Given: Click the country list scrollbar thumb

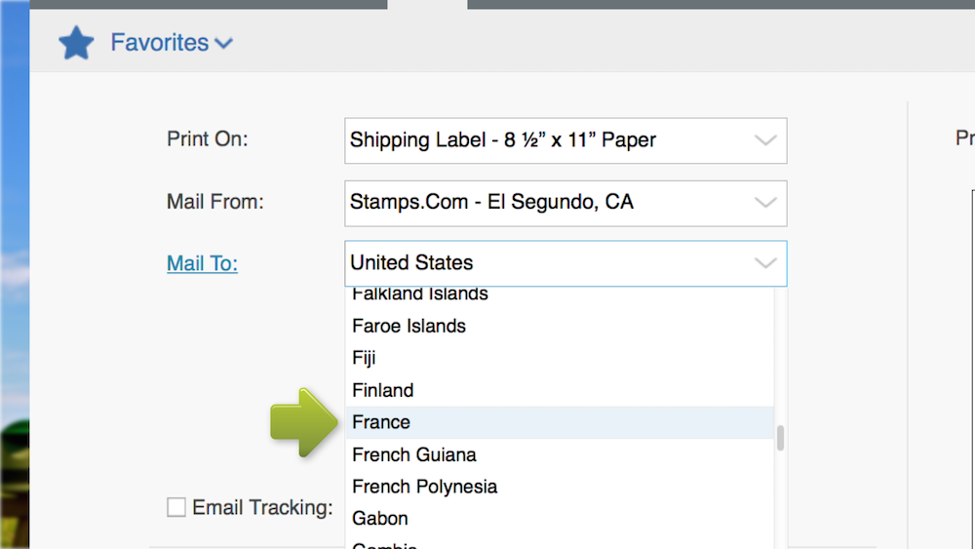Looking at the screenshot, I should [x=780, y=439].
